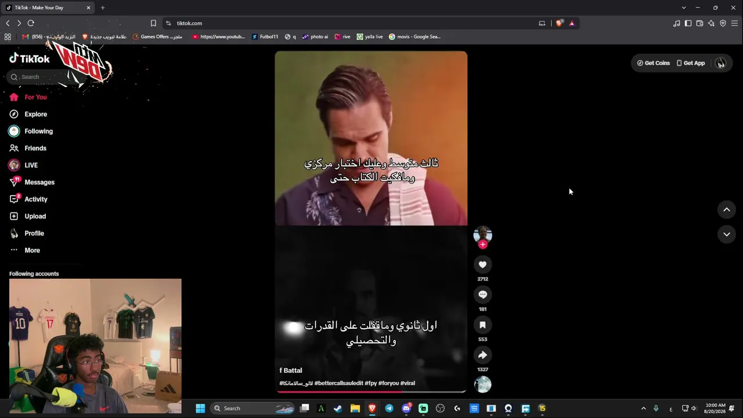This screenshot has height=418, width=743.
Task: Click the TikTok logo
Action: click(x=29, y=58)
